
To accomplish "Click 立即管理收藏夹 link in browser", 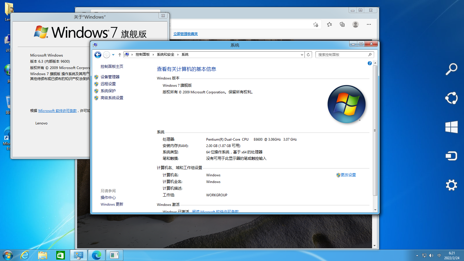I will click(186, 34).
